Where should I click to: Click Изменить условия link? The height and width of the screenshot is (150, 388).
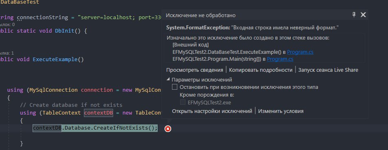point(280,111)
